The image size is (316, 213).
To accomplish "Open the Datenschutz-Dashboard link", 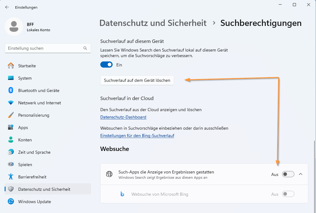I will (123, 117).
